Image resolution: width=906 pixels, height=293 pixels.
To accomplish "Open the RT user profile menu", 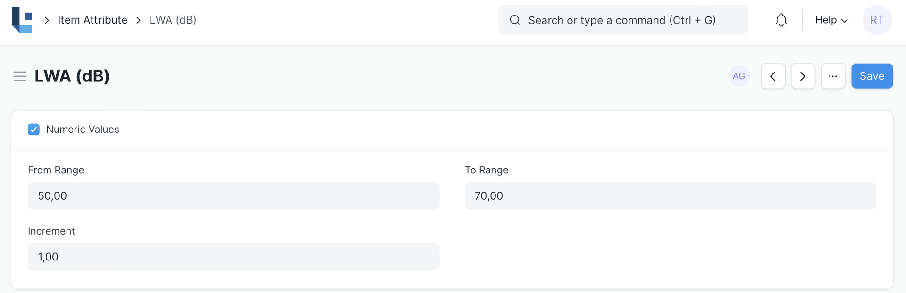I will (877, 20).
